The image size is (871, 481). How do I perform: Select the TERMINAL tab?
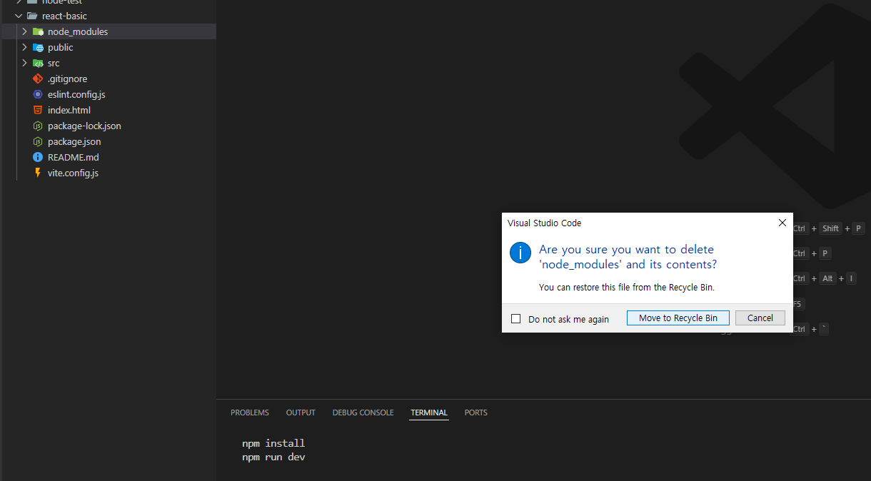pos(429,412)
